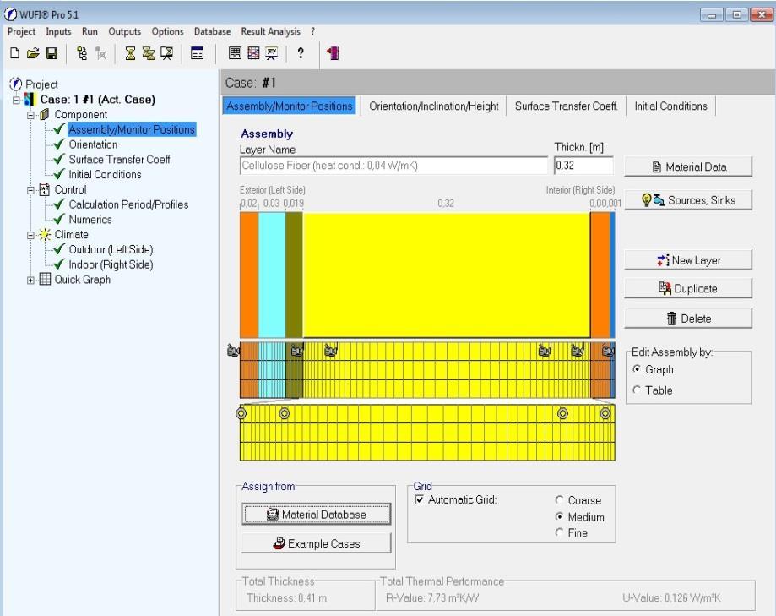
Task: Duplicate the selected layer
Action: pyautogui.click(x=688, y=288)
